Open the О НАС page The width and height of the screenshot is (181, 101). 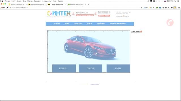point(67,24)
